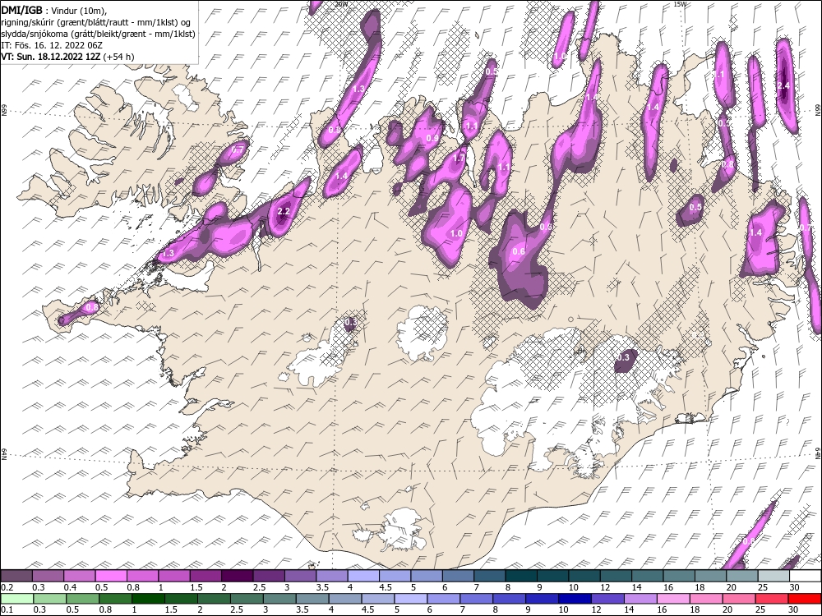This screenshot has width=822, height=616.
Task: Click the light pink rain swatch above 16
Action: pos(674,599)
